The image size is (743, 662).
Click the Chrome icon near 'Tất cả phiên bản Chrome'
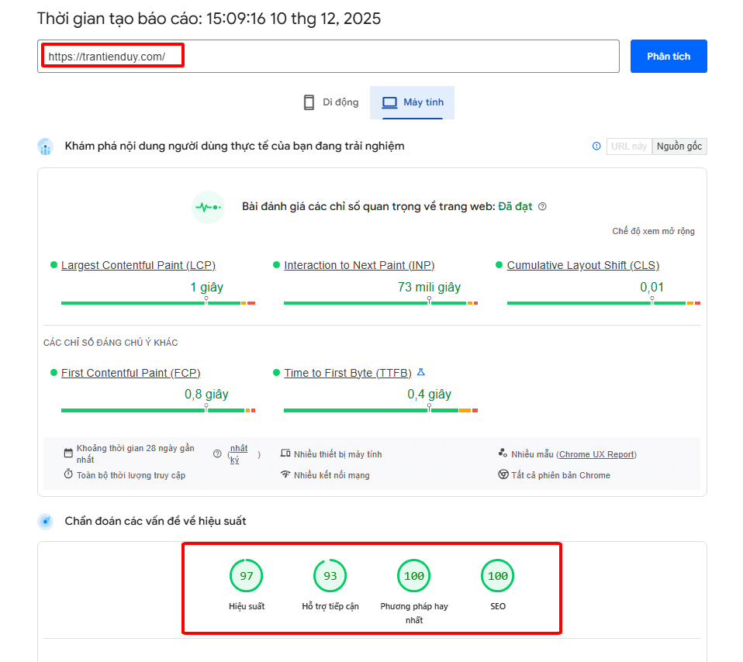503,474
